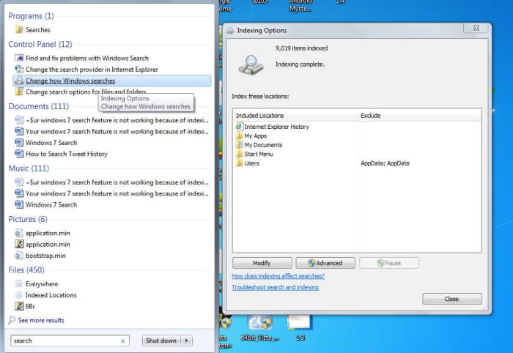This screenshot has height=353, width=513.
Task: Click See more results
Action: click(x=41, y=320)
